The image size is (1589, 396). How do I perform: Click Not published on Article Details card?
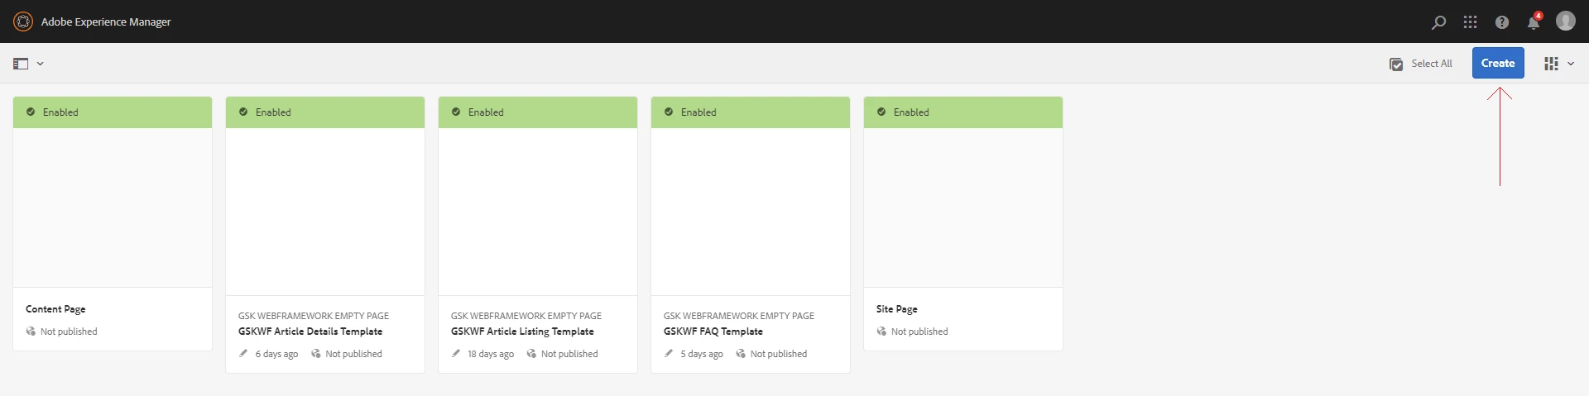354,354
